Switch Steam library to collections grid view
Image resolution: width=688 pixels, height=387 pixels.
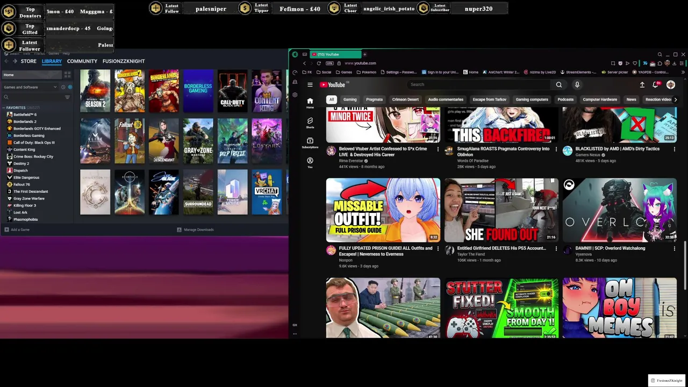[x=67, y=75]
